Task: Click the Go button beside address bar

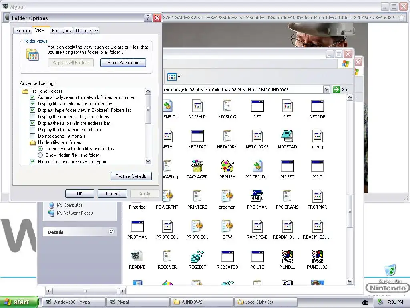Action: pos(340,89)
